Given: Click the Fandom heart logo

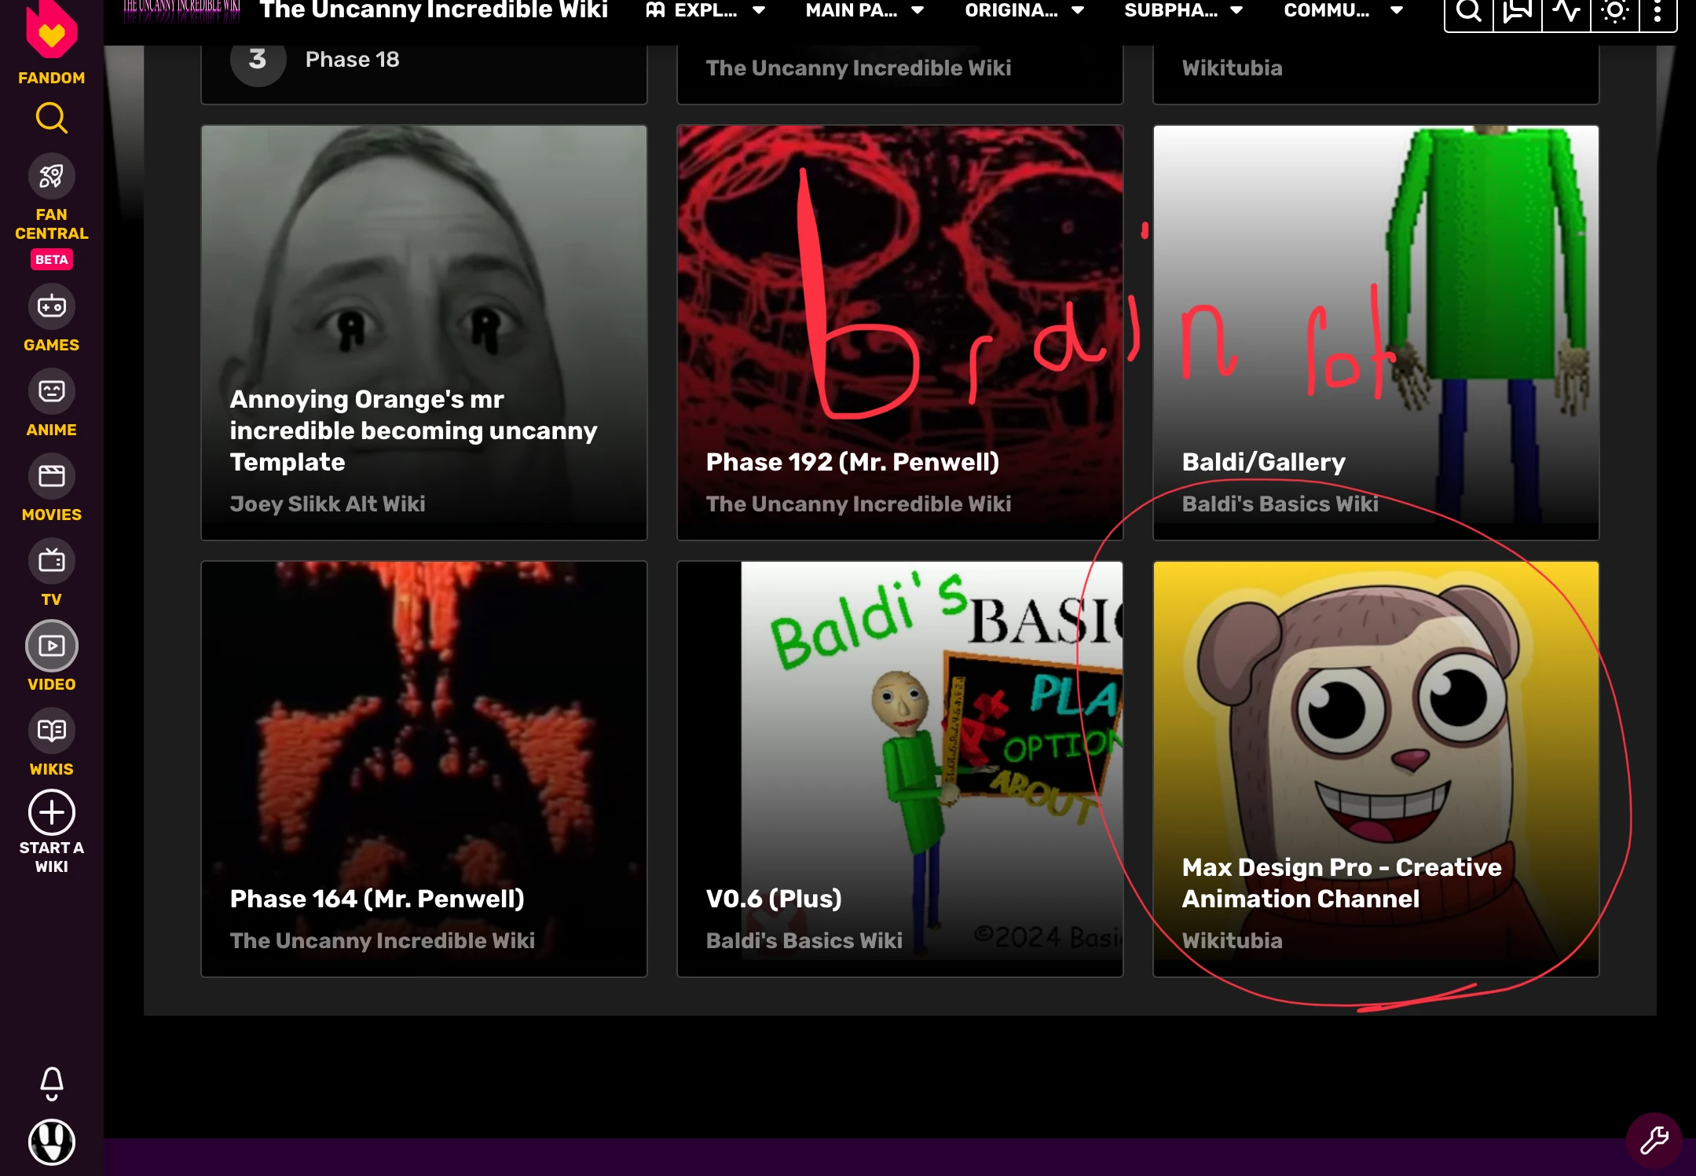Looking at the screenshot, I should tap(51, 31).
